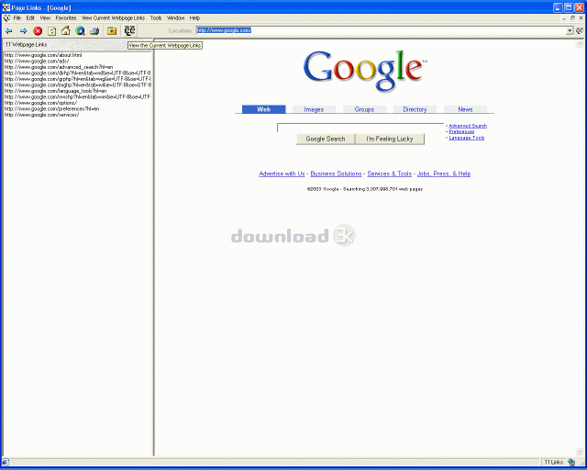Click inside the Google search text box
The width and height of the screenshot is (587, 470).
coord(360,128)
